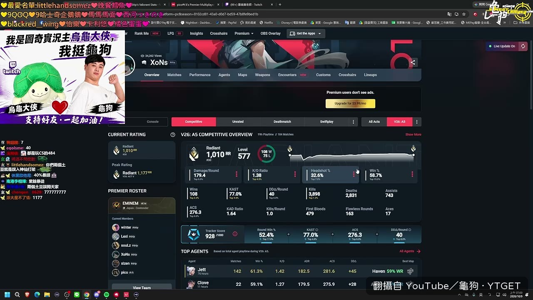Select the Unrated playlist mode
This screenshot has height=300, width=533.
238,122
